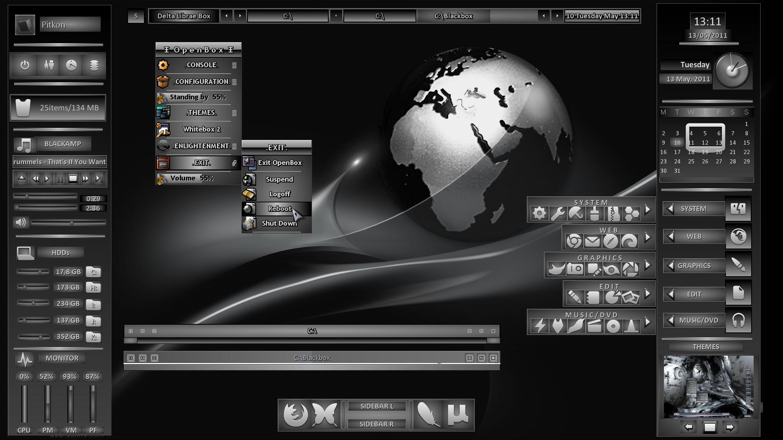The height and width of the screenshot is (440, 783).
Task: Click left arrow beside MUSIC/DVD in right sidebar
Action: click(670, 320)
